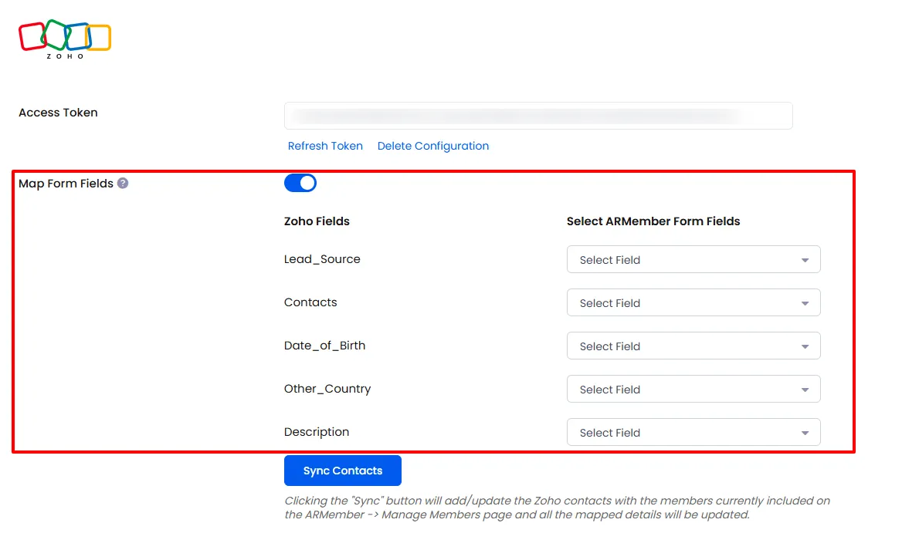Open the Date_of_Birth Select Field dropdown
The image size is (902, 550).
693,346
